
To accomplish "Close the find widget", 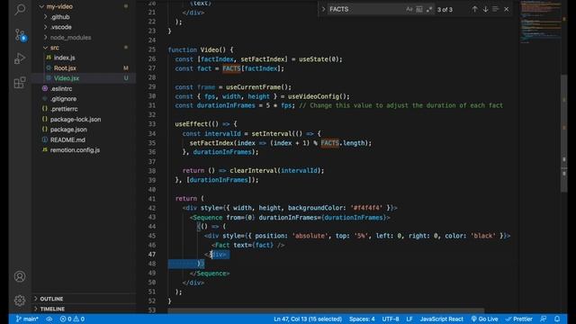I will coord(507,9).
